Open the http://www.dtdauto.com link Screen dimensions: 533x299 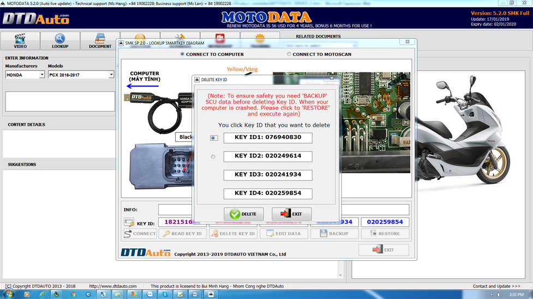pyautogui.click(x=113, y=286)
